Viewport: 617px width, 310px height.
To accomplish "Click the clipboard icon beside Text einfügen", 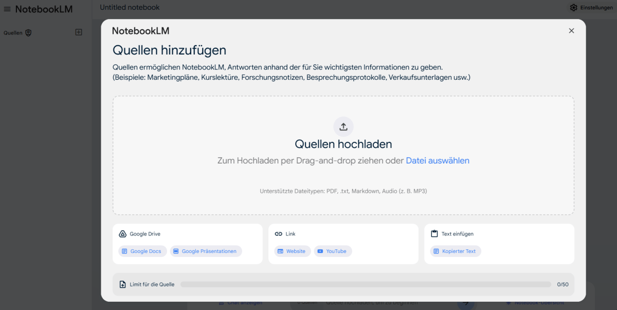I will coord(433,233).
